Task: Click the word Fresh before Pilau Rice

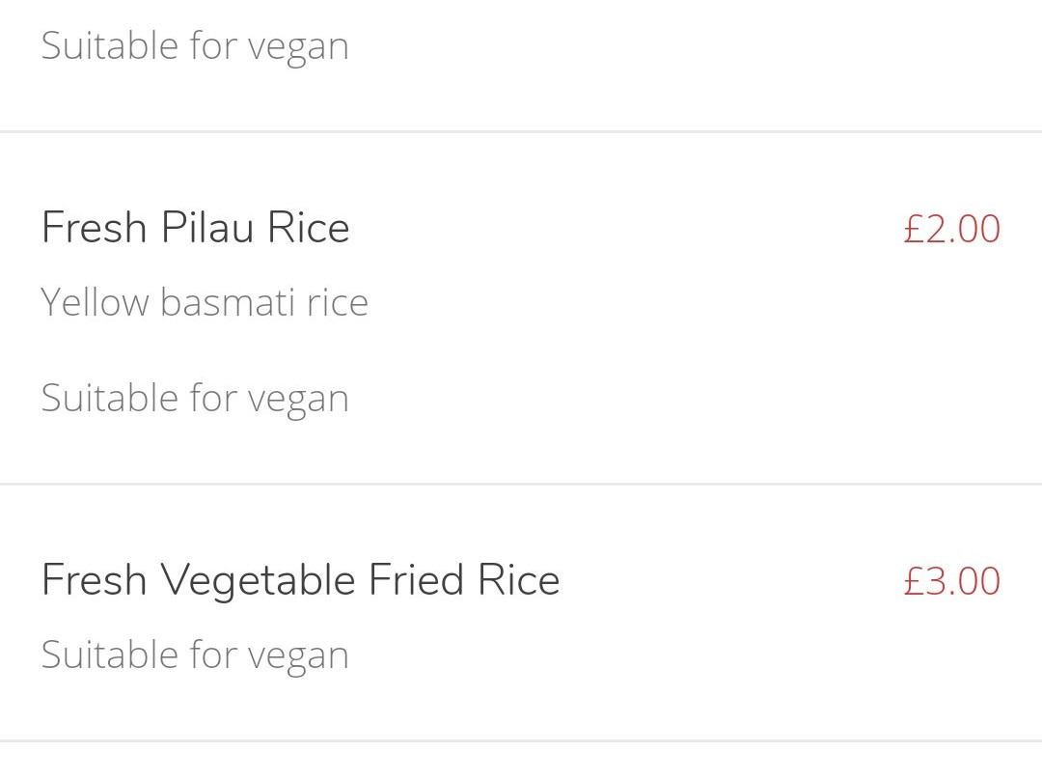Action: (94, 227)
